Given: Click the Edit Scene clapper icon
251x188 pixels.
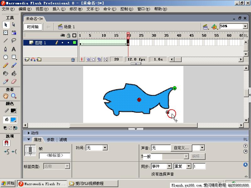Looking at the screenshot, I should coord(206,27).
